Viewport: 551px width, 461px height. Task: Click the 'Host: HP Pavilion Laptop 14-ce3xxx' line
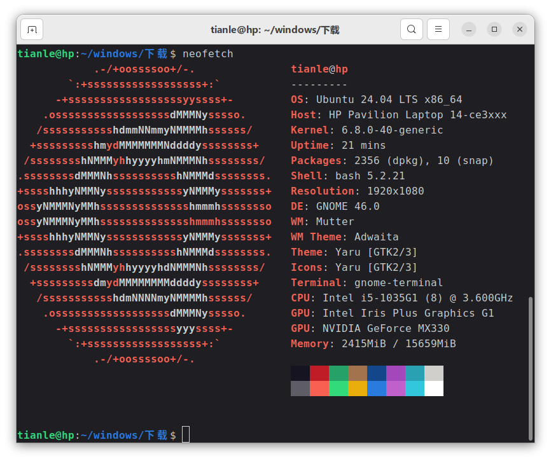(x=399, y=115)
